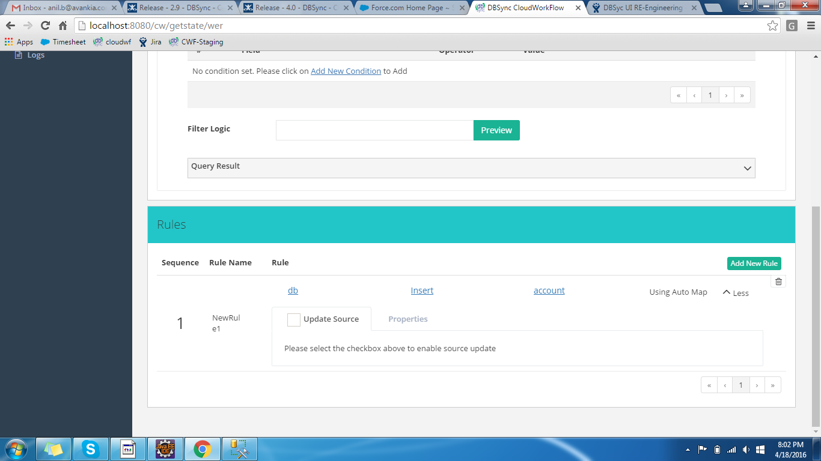The width and height of the screenshot is (821, 461).
Task: Enable the Update Source checkbox
Action: click(x=293, y=319)
